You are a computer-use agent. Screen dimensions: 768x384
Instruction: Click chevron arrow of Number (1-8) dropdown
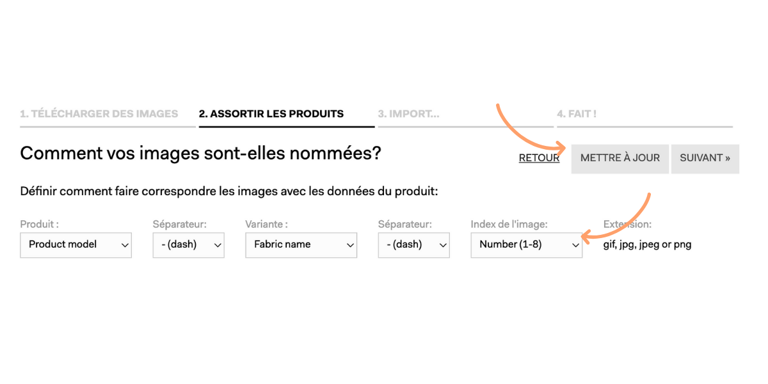click(575, 245)
